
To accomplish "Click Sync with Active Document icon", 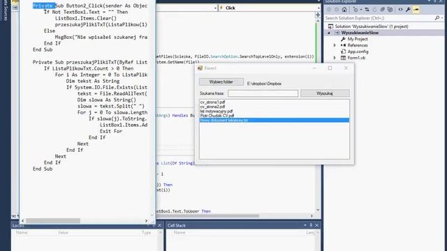I will pyautogui.click(x=367, y=9).
